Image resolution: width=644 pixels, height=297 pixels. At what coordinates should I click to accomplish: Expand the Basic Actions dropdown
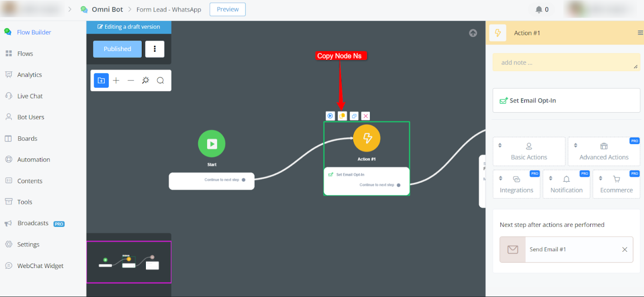[529, 151]
